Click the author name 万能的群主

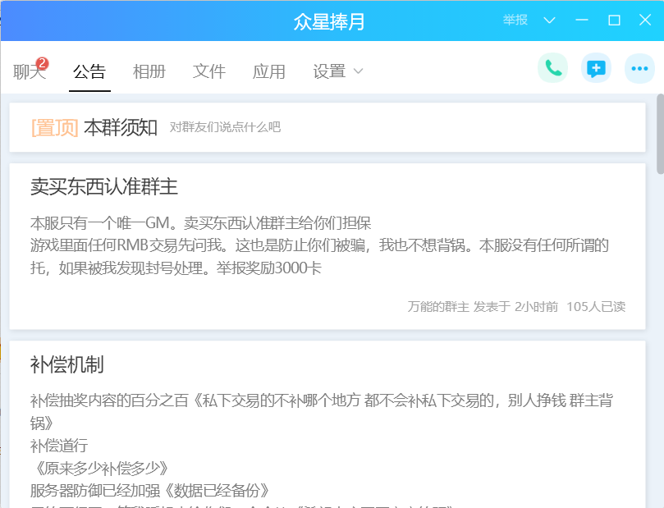(438, 307)
